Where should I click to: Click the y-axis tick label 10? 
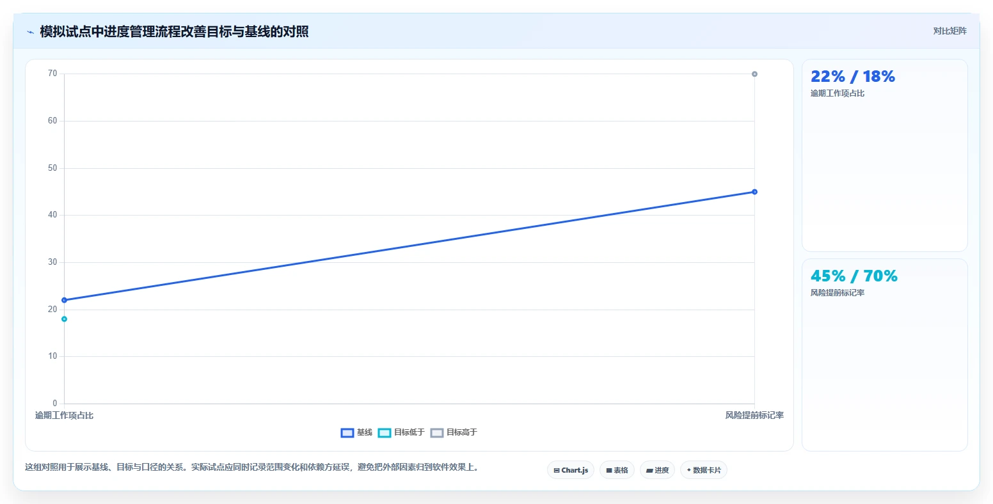52,356
